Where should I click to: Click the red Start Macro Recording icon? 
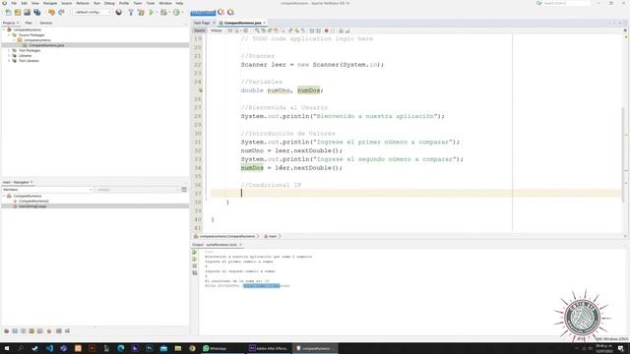coord(326,30)
